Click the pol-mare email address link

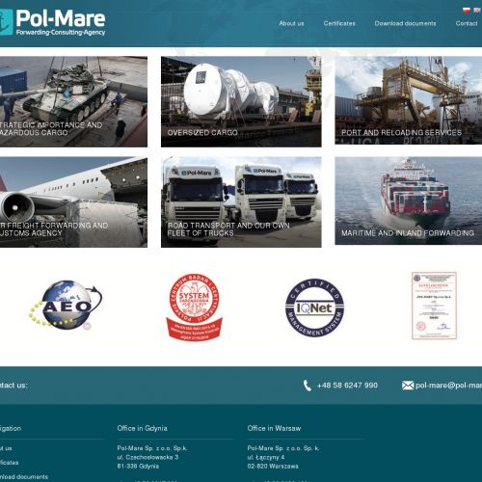[448, 386]
